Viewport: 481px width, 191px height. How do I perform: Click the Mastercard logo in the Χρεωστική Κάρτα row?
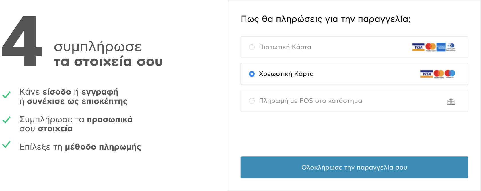point(439,74)
